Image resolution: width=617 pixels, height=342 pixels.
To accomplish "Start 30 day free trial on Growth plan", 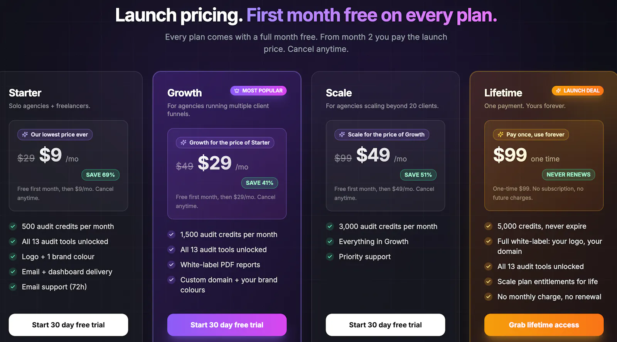I will coord(227,325).
